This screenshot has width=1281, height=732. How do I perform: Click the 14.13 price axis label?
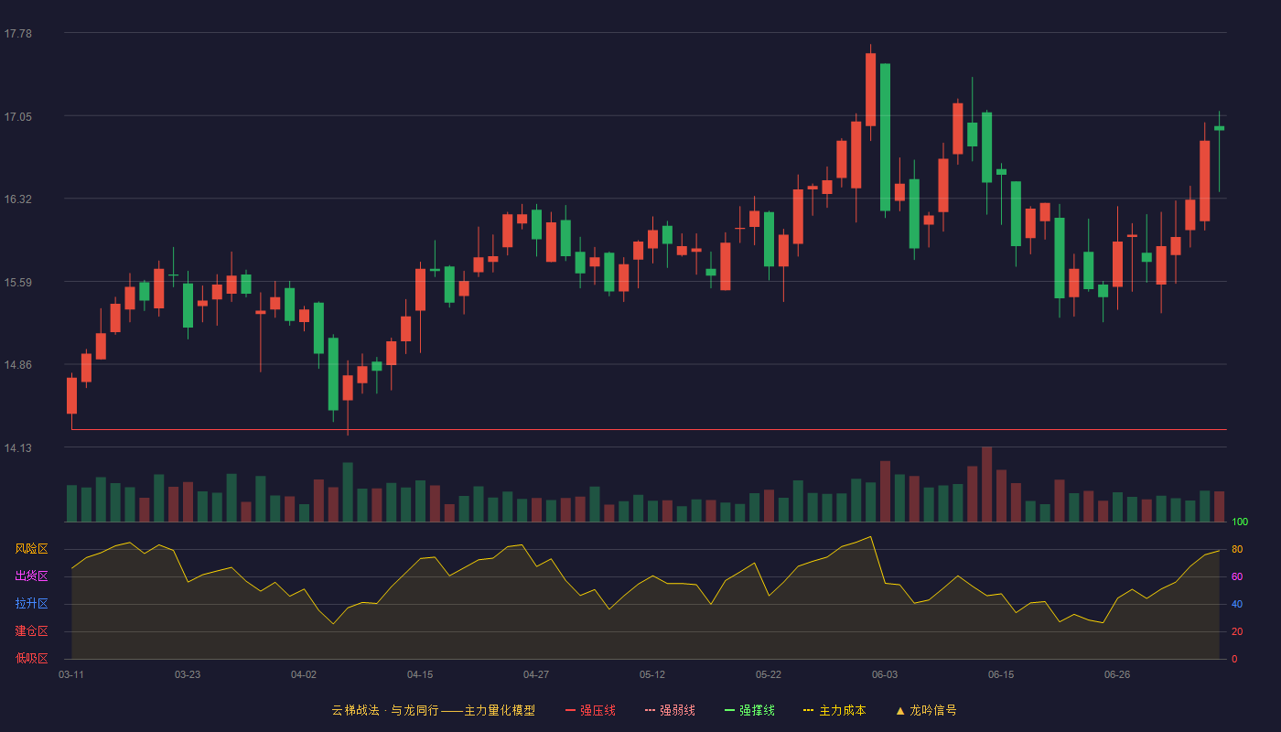tap(17, 447)
